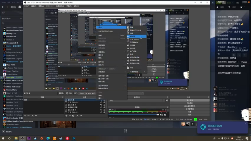Click Steam 添加游戏 plus icon
251x141 pixels.
coord(3,132)
